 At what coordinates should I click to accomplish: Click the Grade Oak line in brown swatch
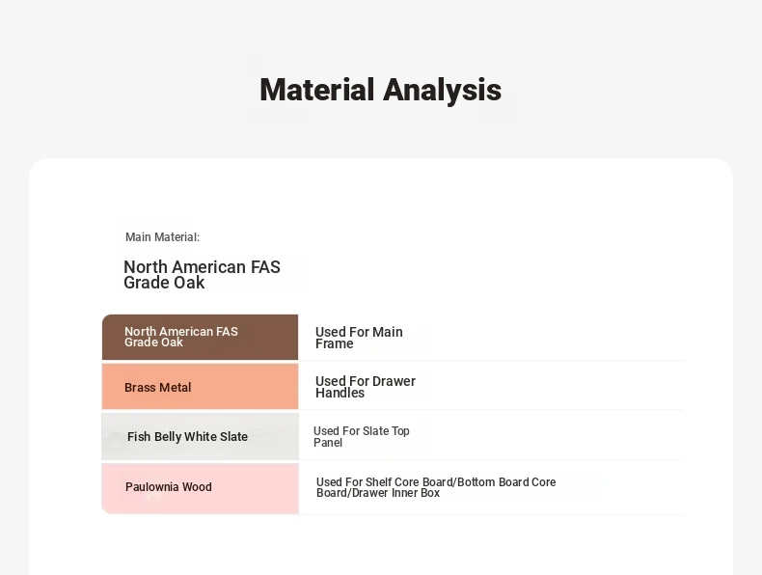153,342
